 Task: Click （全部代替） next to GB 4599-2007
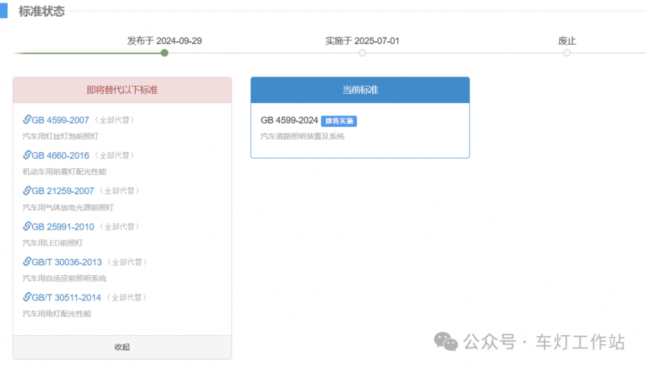coord(114,120)
